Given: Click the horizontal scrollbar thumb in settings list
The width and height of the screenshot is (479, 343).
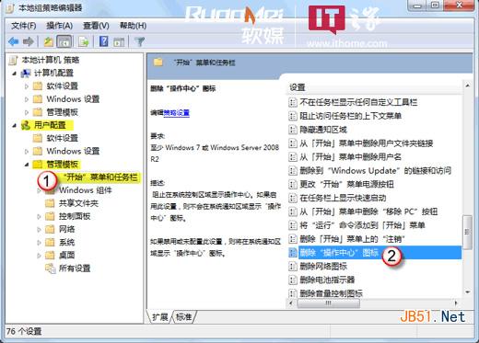Looking at the screenshot, I should [x=329, y=303].
